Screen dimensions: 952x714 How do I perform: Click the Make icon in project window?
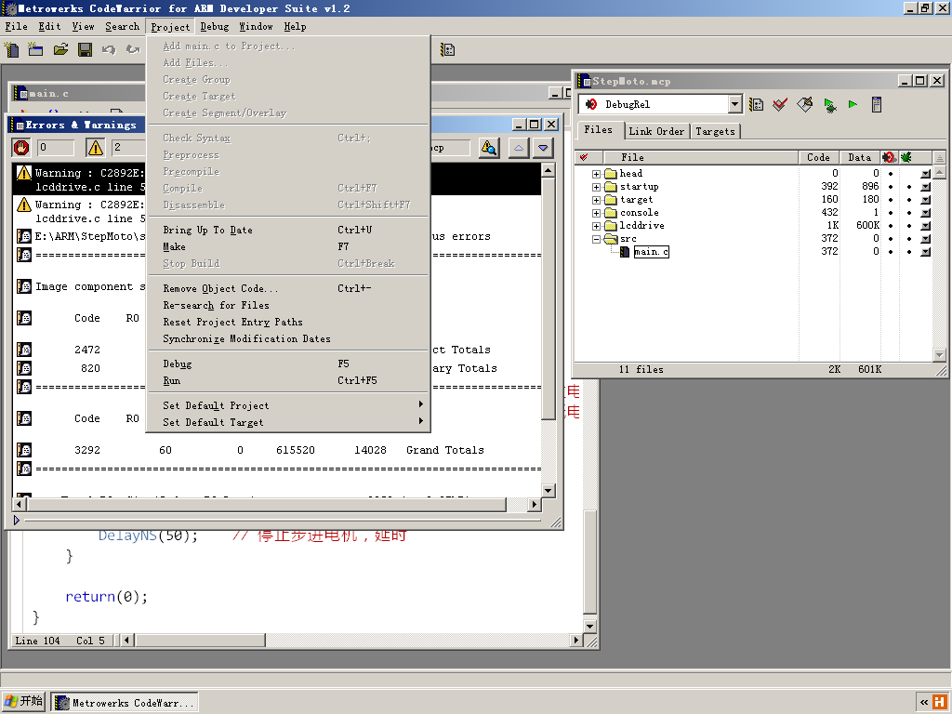coord(804,104)
